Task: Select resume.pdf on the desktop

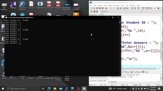Action: coord(49,5)
